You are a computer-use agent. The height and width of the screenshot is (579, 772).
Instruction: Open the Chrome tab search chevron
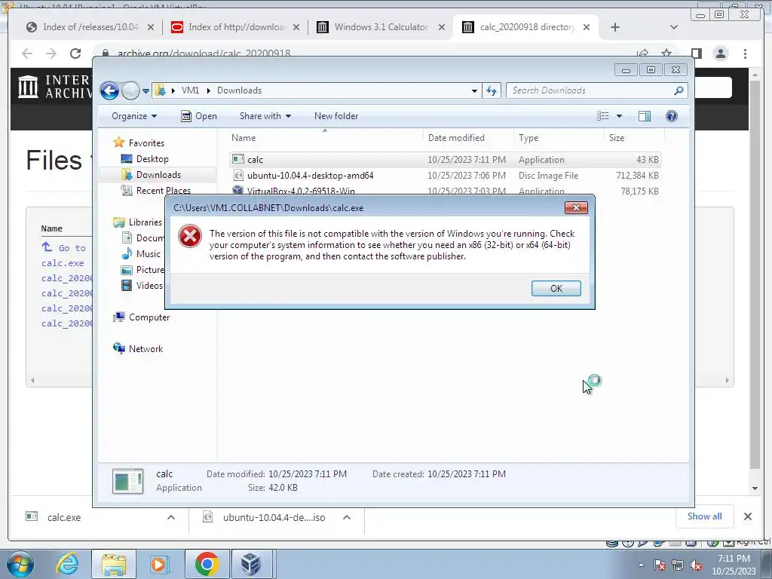pos(673,27)
